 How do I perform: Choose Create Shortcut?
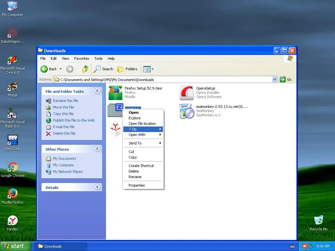point(143,166)
